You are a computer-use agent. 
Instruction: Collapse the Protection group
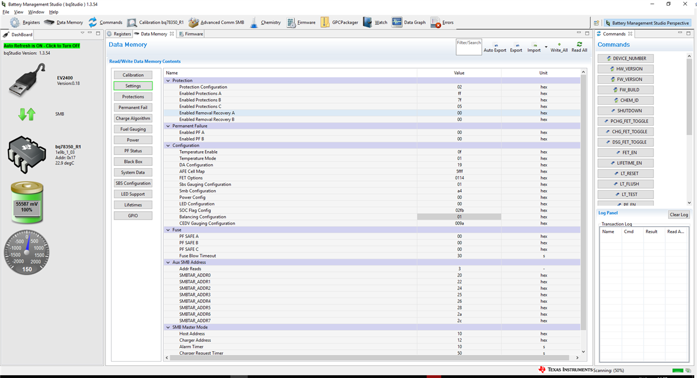(168, 80)
